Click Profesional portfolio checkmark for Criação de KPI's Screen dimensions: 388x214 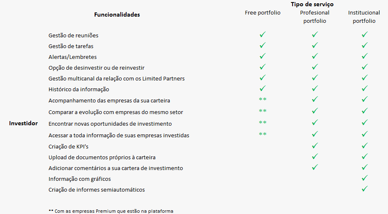point(315,146)
